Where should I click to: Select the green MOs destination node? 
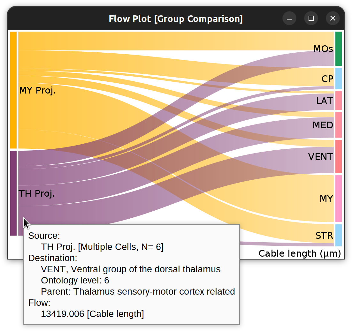coord(339,49)
